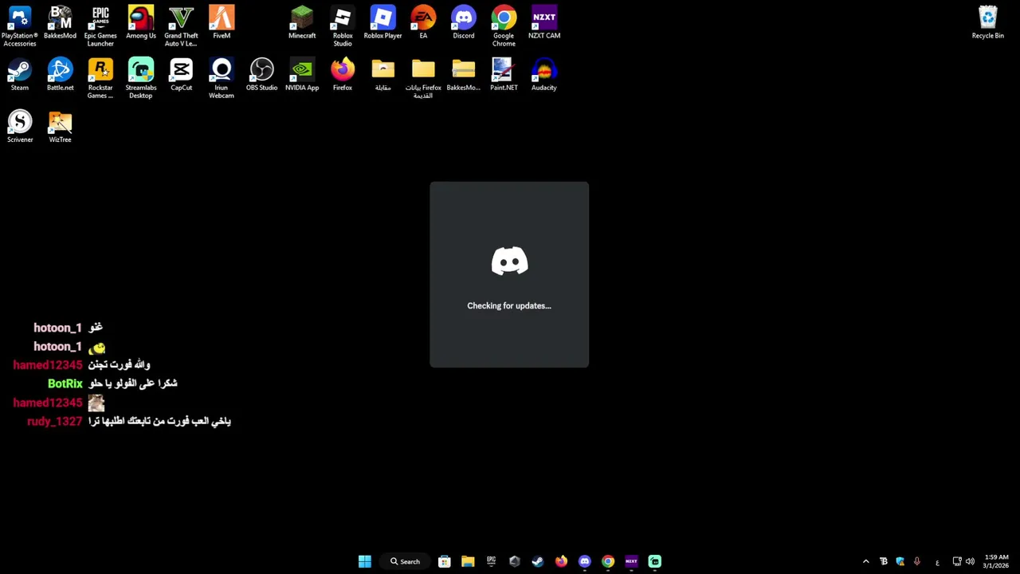Click the BotRix username in chat overlay
This screenshot has width=1020, height=574.
65,383
